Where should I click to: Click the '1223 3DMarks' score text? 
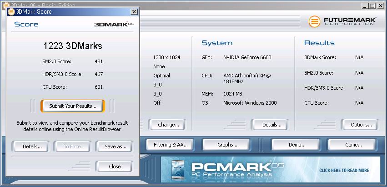pyautogui.click(x=73, y=46)
